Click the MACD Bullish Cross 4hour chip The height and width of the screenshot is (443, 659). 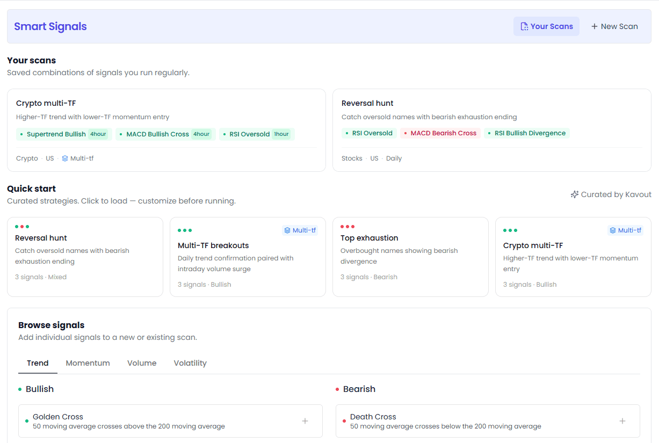coord(165,134)
